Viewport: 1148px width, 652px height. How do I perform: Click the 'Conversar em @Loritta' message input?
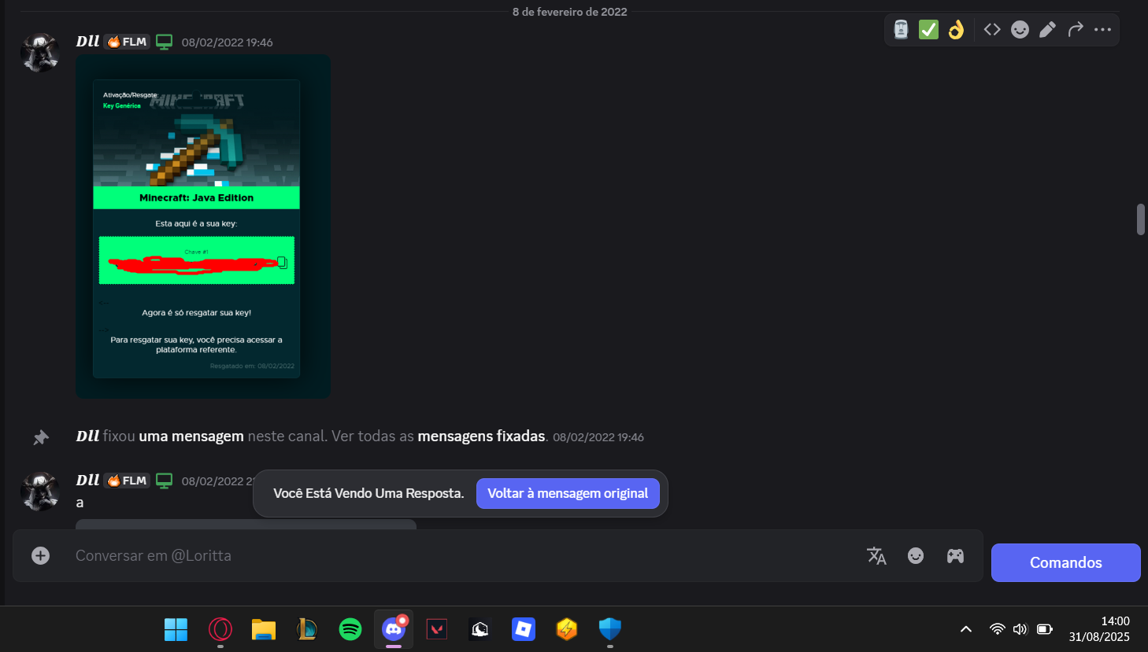(x=465, y=556)
